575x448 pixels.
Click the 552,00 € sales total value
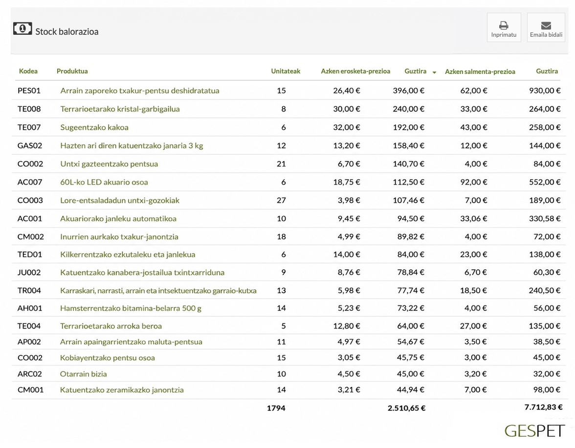[545, 182]
